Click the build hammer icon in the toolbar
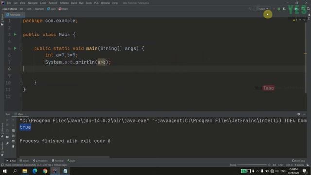This screenshot has height=175, width=311. [x=250, y=9]
